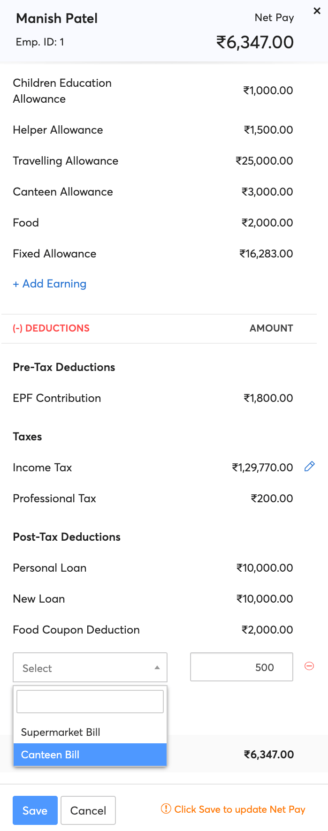Click the Net Pay value at the top
This screenshot has width=328, height=831.
click(x=255, y=42)
